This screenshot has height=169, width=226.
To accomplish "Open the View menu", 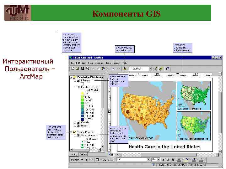I will [84, 63].
